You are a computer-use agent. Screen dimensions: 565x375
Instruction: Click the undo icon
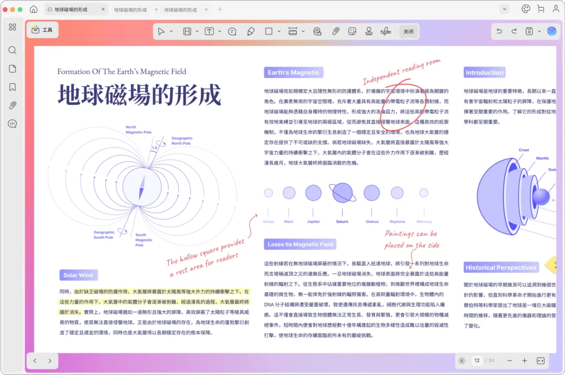point(499,31)
